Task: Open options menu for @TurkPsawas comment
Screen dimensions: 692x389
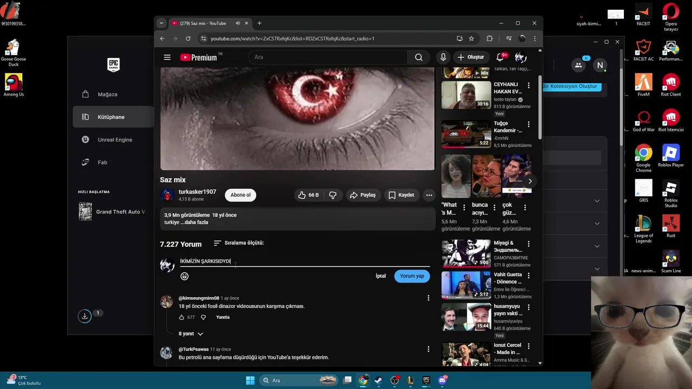Action: click(428, 349)
